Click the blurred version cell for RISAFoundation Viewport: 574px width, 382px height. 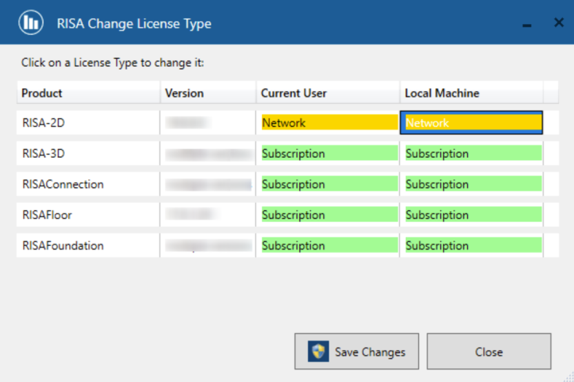click(208, 245)
